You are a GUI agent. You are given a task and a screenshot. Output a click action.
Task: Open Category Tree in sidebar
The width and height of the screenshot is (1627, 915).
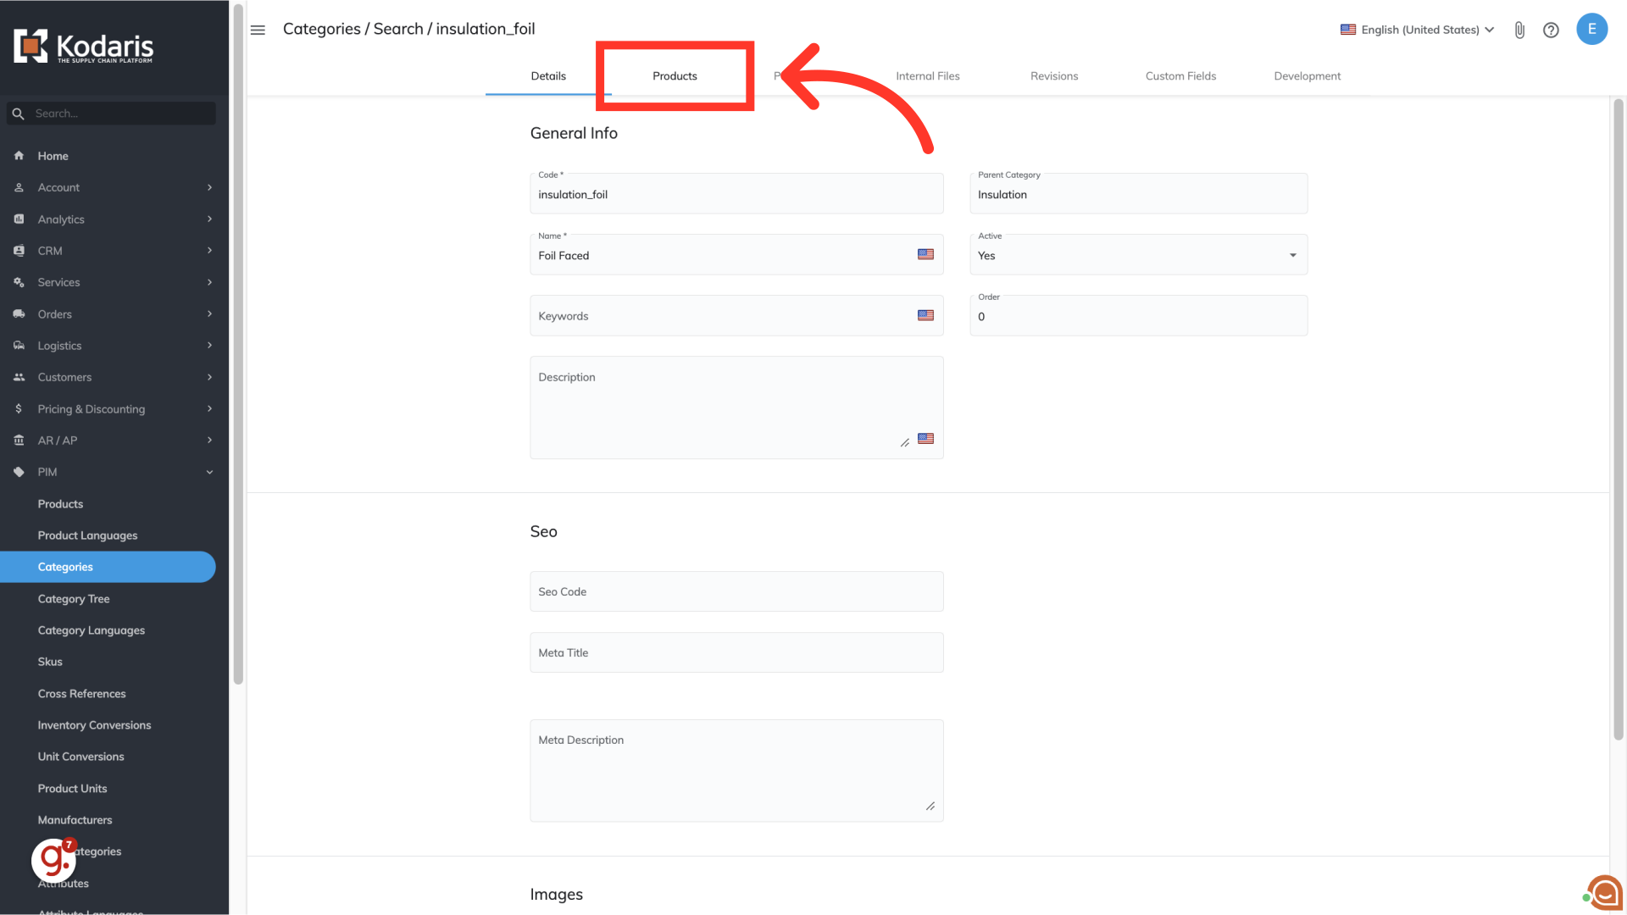(x=74, y=599)
